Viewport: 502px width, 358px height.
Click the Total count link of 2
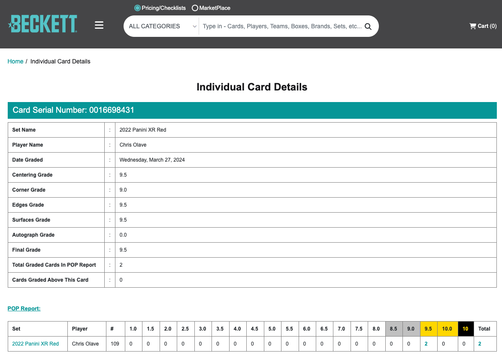point(480,343)
